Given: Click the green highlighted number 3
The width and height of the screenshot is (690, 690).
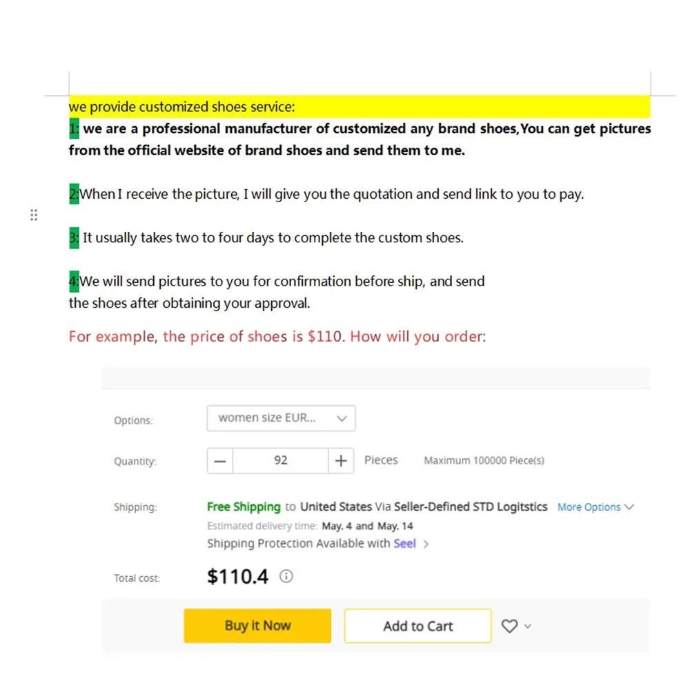Looking at the screenshot, I should point(74,238).
